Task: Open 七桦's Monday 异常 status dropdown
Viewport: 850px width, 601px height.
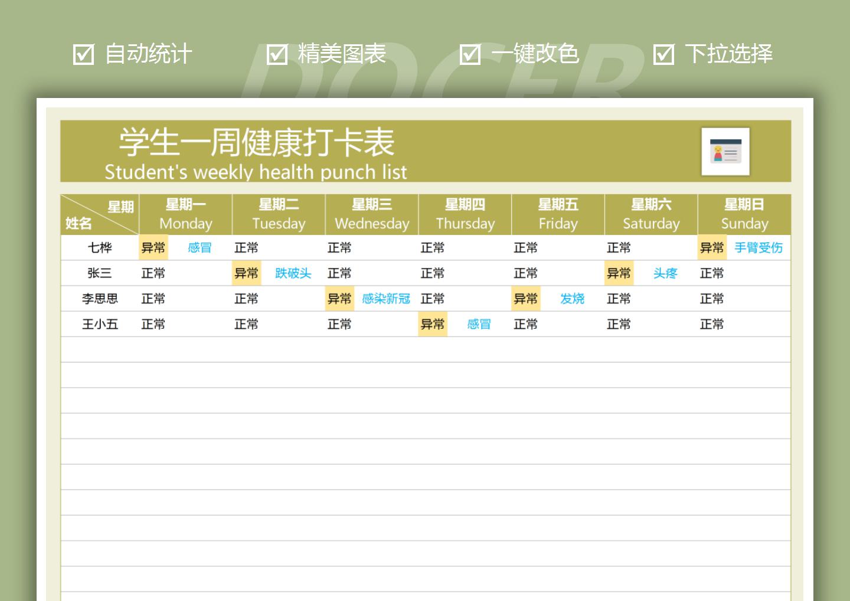Action: (153, 248)
